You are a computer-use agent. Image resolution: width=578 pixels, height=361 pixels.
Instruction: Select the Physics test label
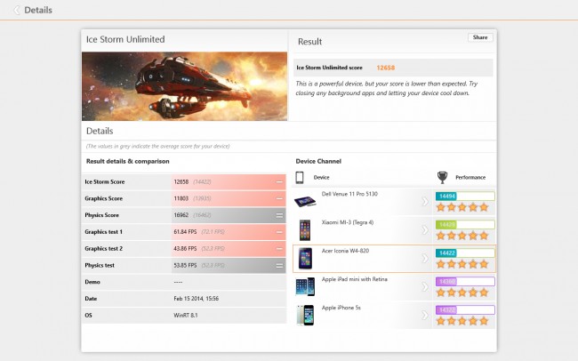100,265
